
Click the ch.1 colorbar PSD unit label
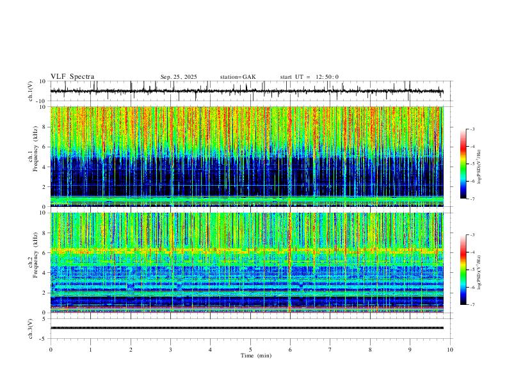(x=479, y=167)
